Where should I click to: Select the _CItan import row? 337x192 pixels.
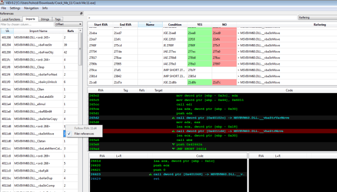[x=39, y=89]
